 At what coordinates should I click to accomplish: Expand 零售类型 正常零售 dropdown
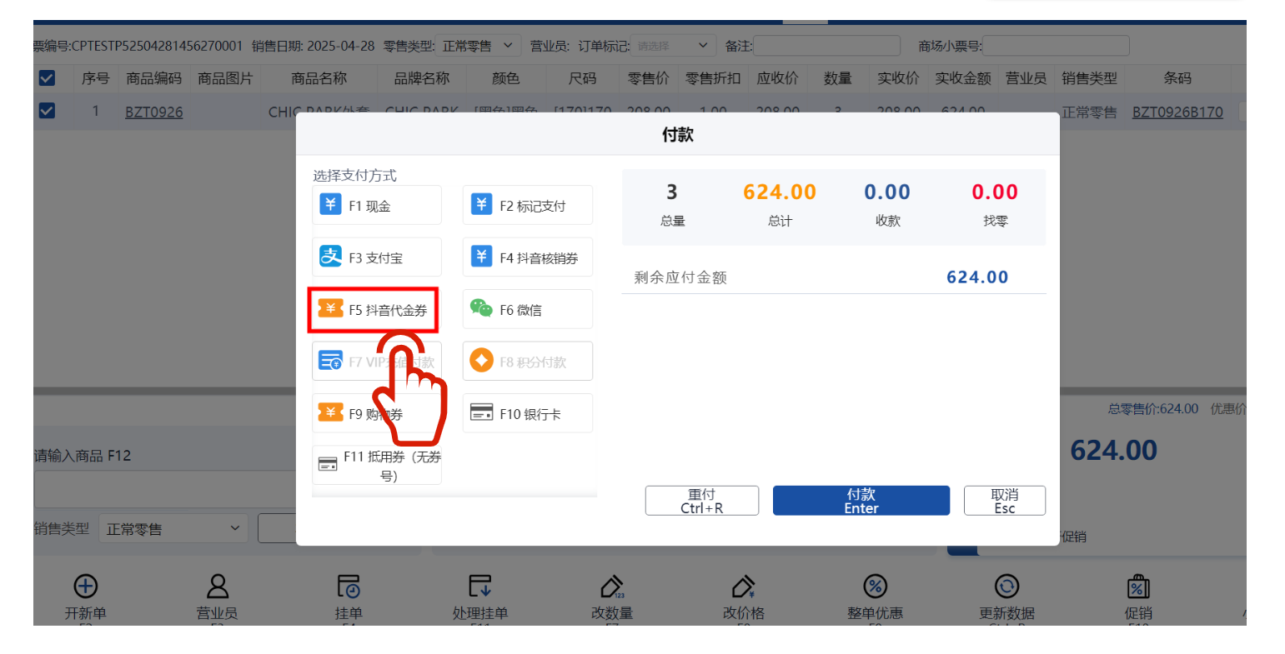[x=479, y=46]
